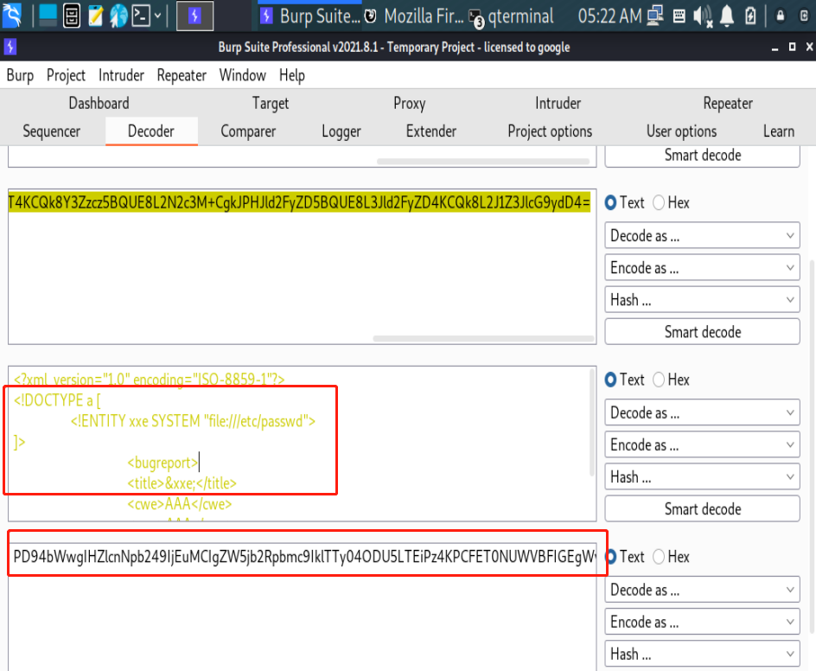Screen dimensions: 816x671
Task: Open Hash dropdown for PD94bWwg panel
Action: coord(702,654)
